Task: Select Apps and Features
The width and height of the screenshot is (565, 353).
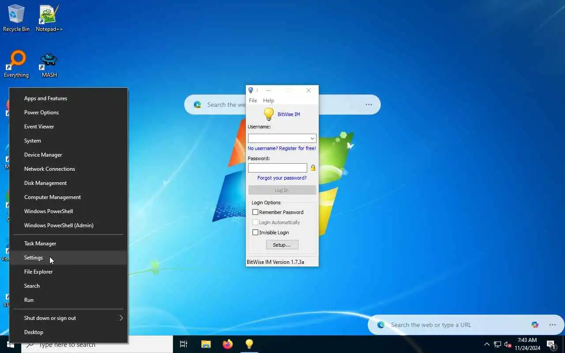Action: coord(68,98)
